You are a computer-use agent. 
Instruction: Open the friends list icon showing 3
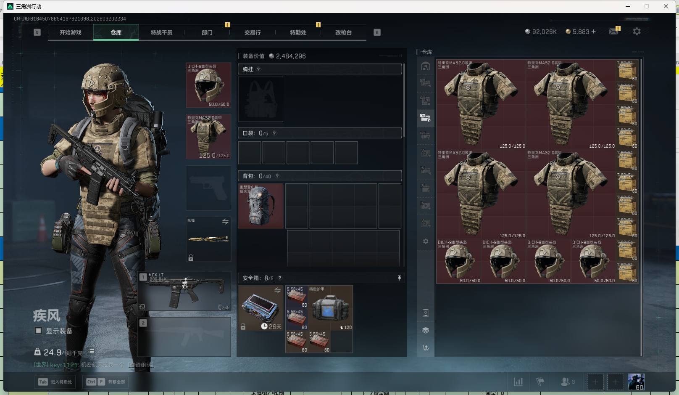[568, 382]
